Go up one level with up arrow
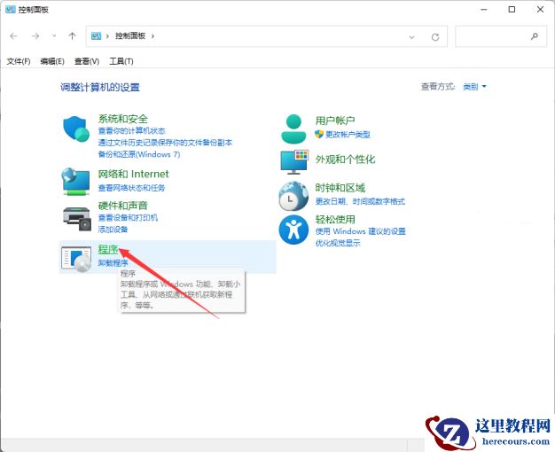 coord(72,36)
